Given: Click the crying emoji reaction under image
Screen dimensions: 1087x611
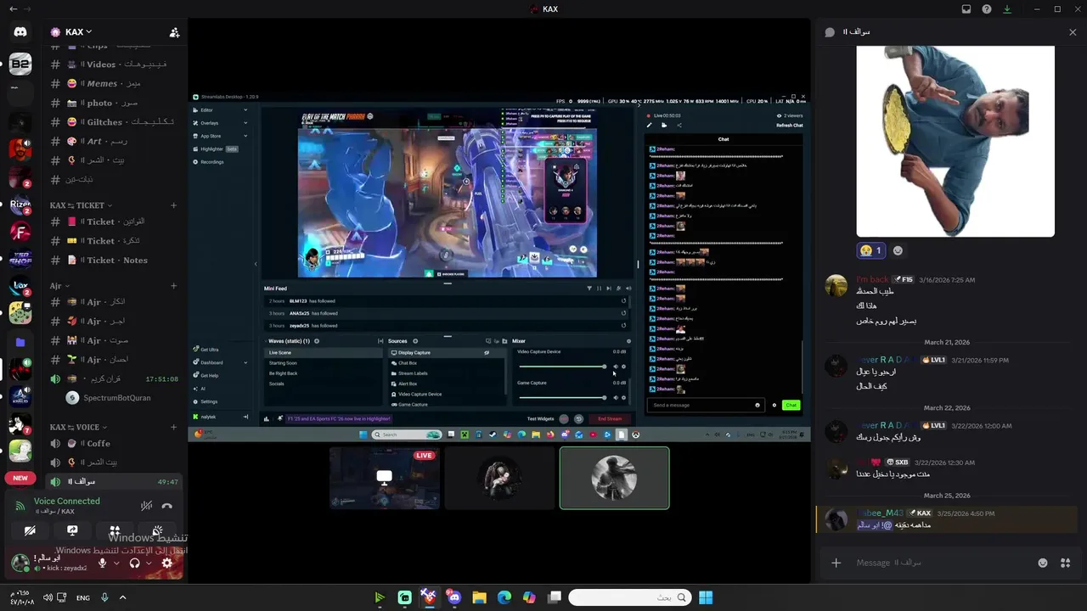Looking at the screenshot, I should [870, 250].
